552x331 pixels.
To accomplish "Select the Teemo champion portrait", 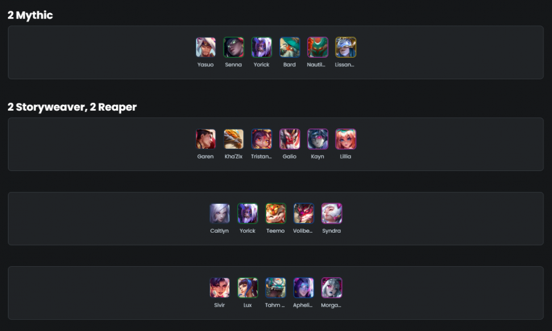I will pyautogui.click(x=275, y=214).
